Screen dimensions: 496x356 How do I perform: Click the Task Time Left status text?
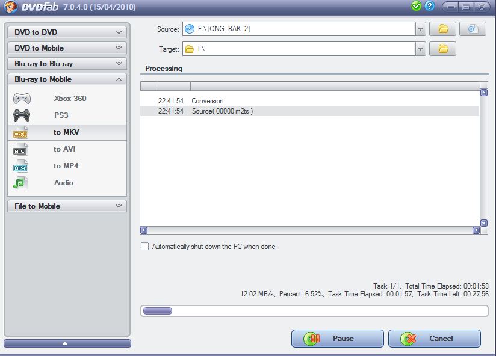[x=453, y=294]
